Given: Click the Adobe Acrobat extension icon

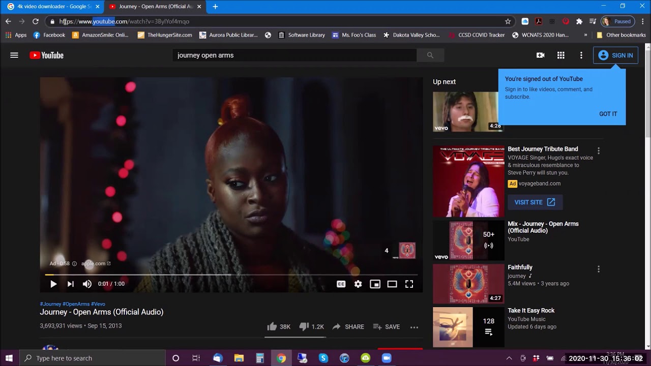Looking at the screenshot, I should coord(538,21).
